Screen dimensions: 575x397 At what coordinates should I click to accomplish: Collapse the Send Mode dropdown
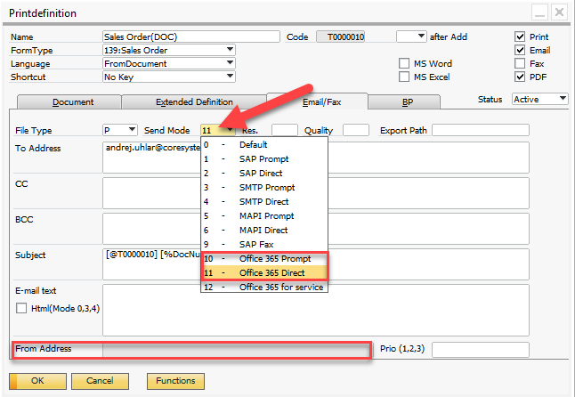(230, 130)
